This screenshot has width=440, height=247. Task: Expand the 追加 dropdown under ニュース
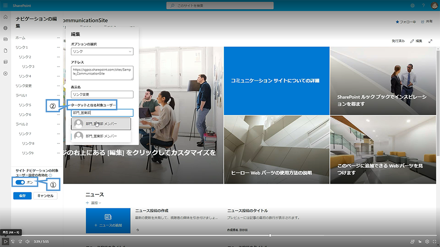(93, 203)
